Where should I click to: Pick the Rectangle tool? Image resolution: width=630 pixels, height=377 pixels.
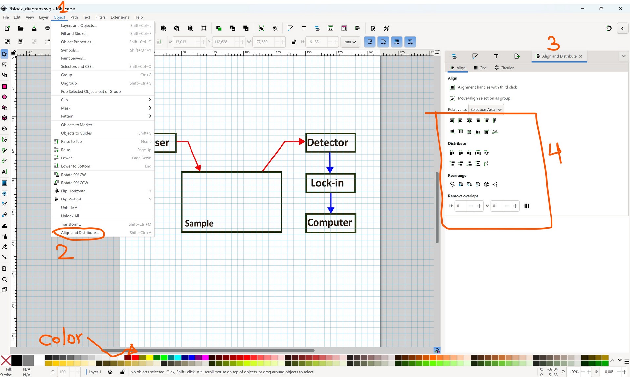click(x=4, y=86)
